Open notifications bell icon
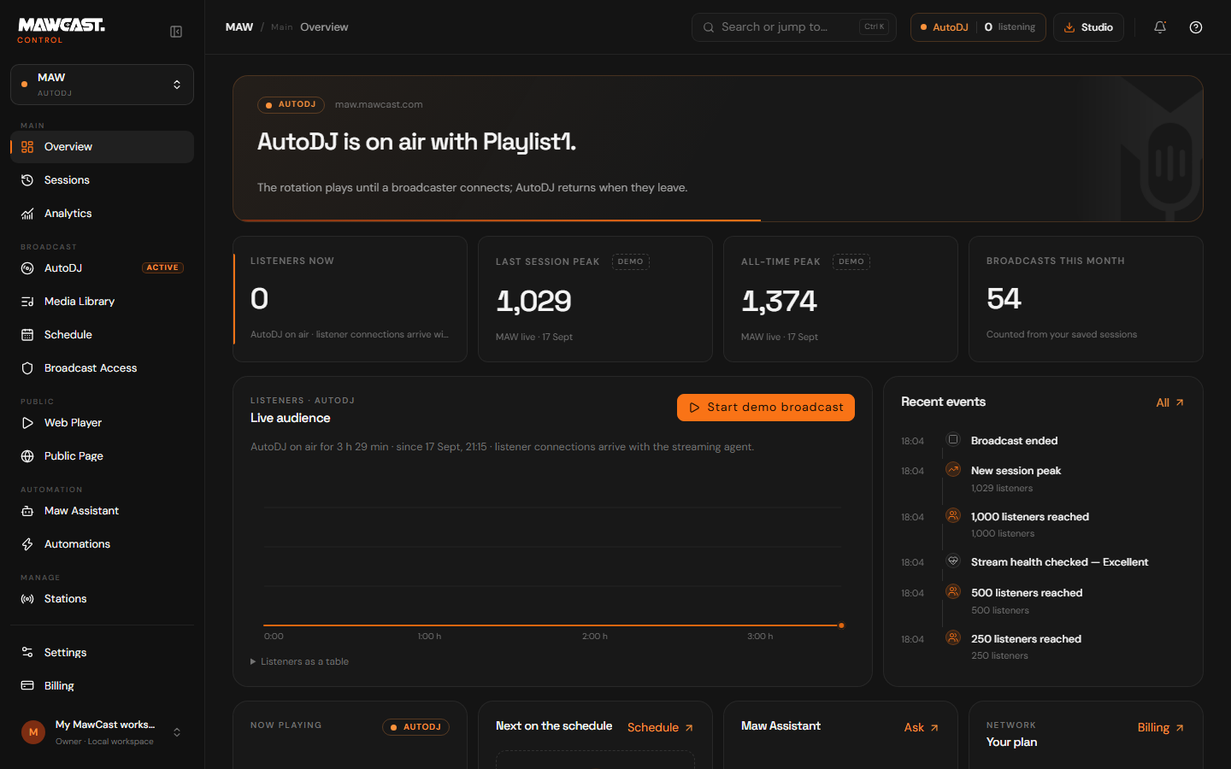1231x769 pixels. click(x=1160, y=27)
